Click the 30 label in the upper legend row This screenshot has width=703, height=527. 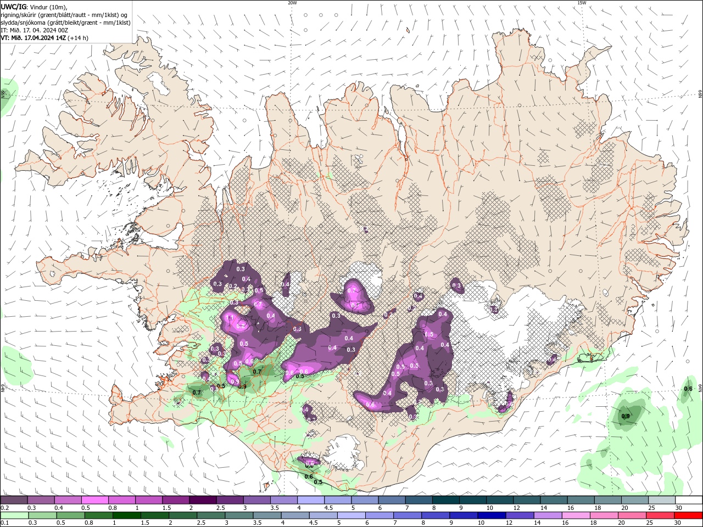679,508
